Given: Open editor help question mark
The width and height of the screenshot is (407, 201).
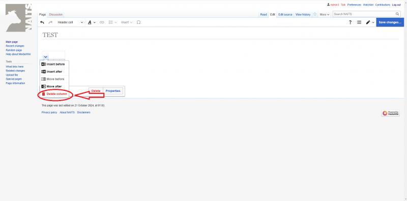Looking at the screenshot, I should 350,22.
